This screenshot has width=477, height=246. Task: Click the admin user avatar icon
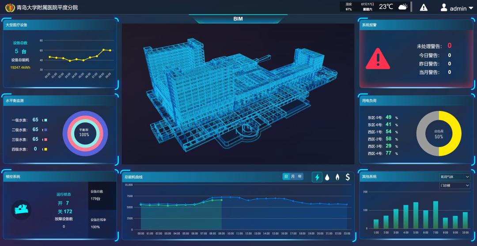(444, 8)
